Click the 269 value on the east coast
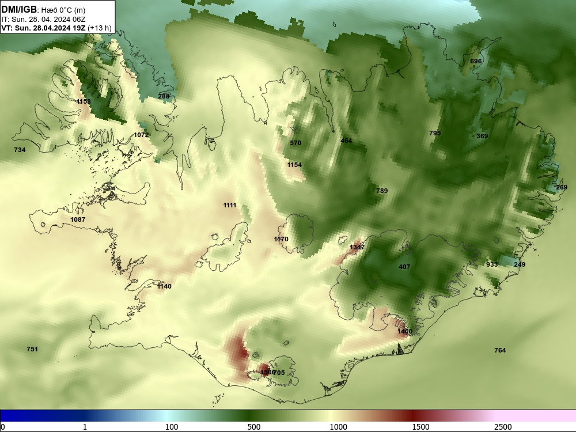The height and width of the screenshot is (432, 576). [561, 187]
